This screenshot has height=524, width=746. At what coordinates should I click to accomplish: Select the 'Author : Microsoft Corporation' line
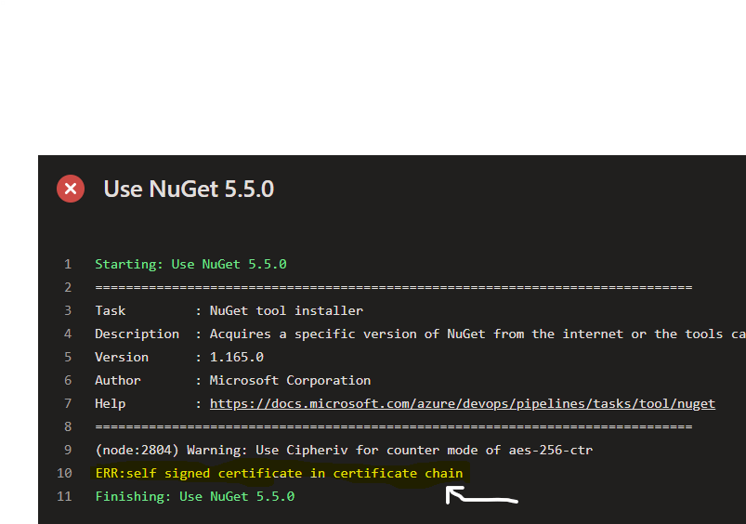point(232,380)
